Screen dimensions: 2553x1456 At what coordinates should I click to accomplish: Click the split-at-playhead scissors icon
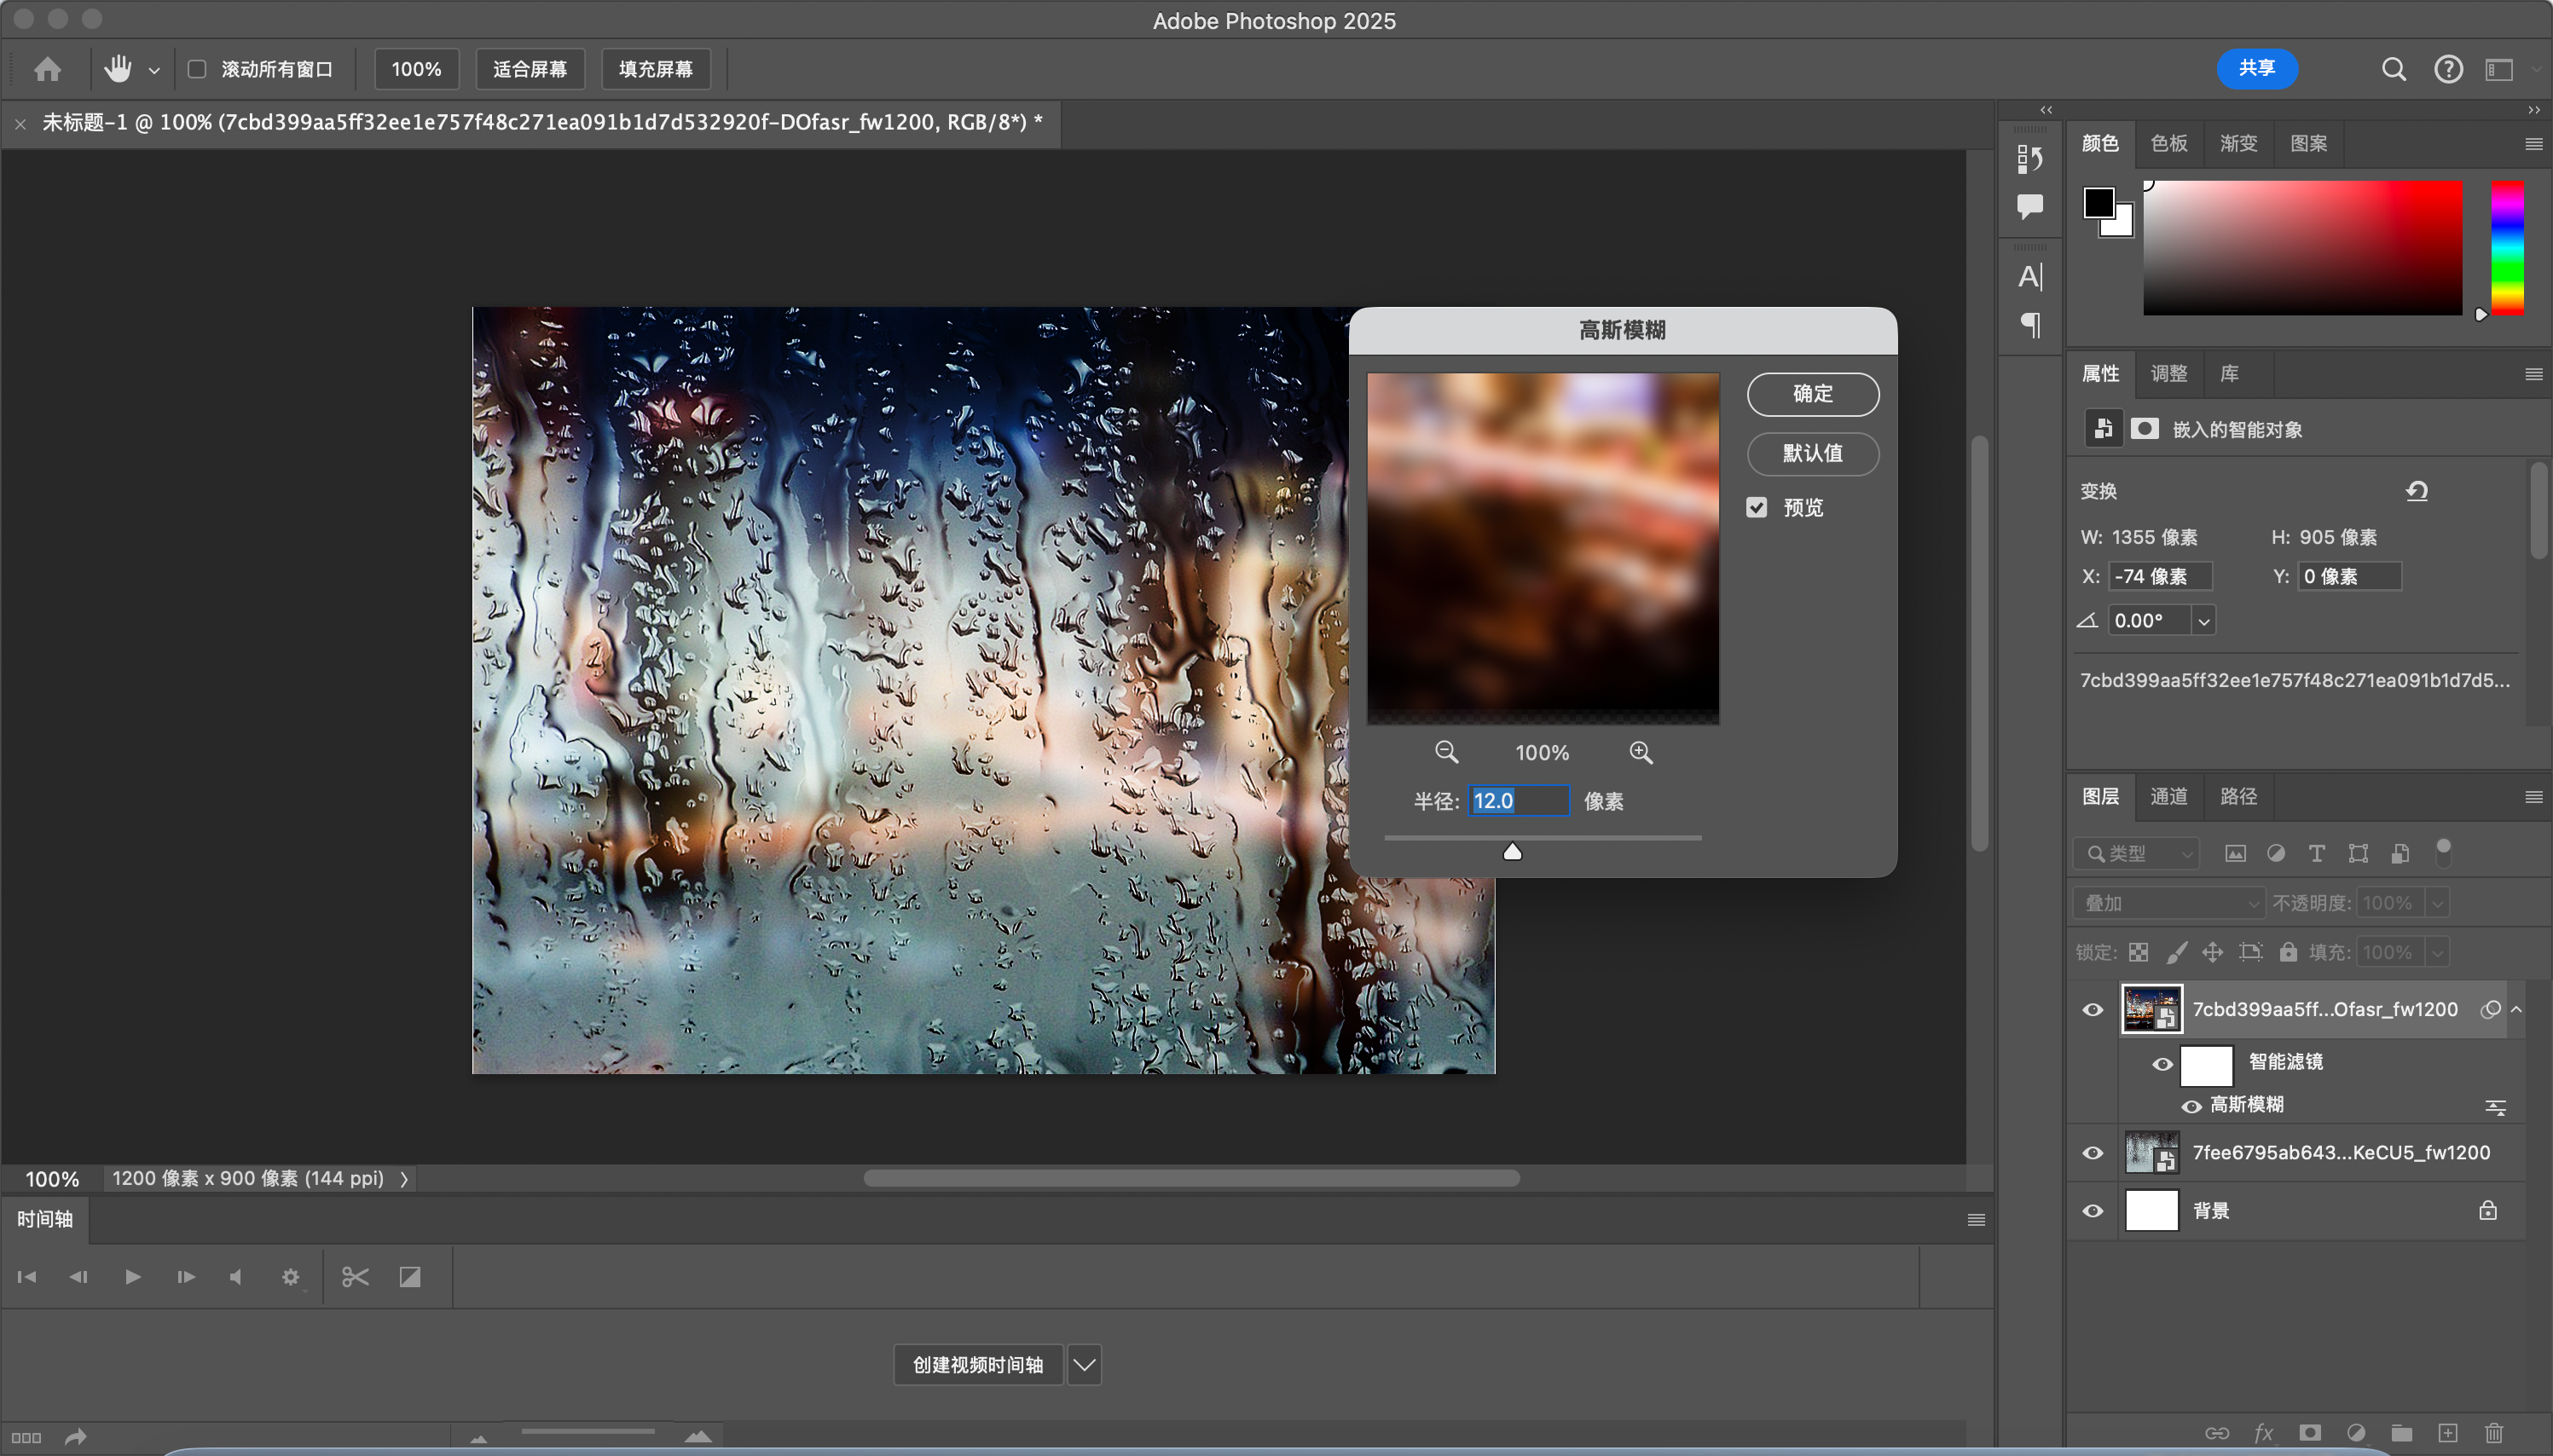pos(355,1277)
